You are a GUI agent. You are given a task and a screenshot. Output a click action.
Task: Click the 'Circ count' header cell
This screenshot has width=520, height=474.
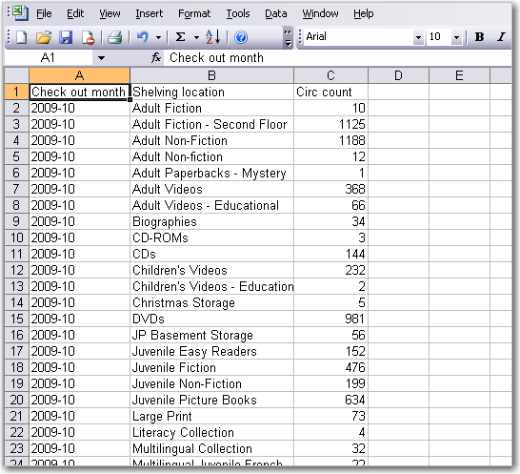[x=330, y=92]
